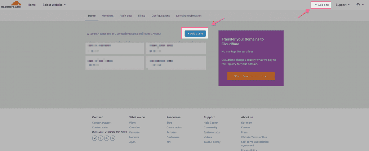Open the Configurations tab
The image size is (369, 151).
(161, 16)
